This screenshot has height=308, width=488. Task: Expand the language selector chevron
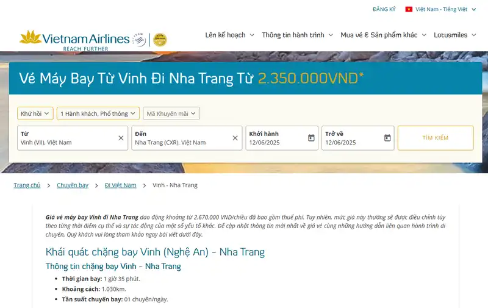pos(474,9)
